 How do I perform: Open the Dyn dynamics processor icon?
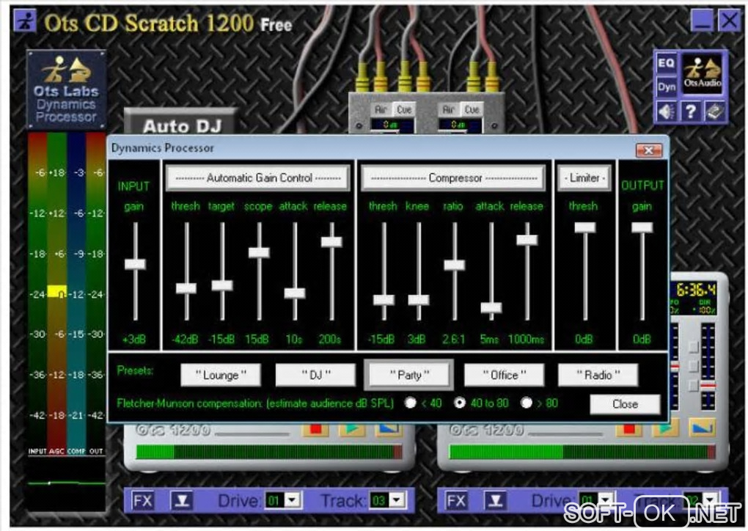(666, 87)
